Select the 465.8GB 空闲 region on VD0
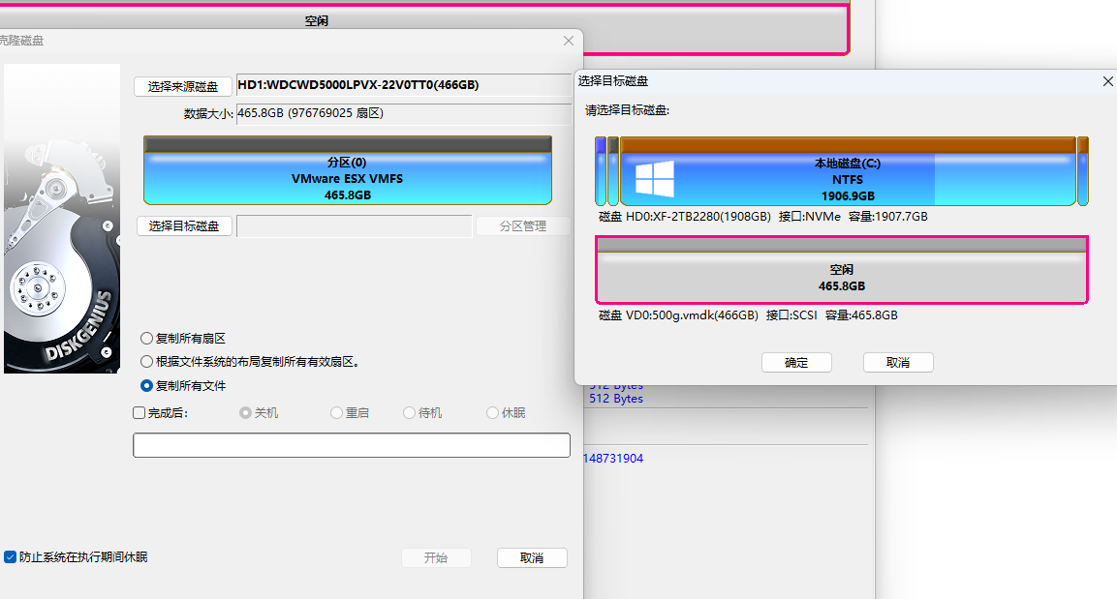This screenshot has width=1117, height=599. [x=841, y=278]
